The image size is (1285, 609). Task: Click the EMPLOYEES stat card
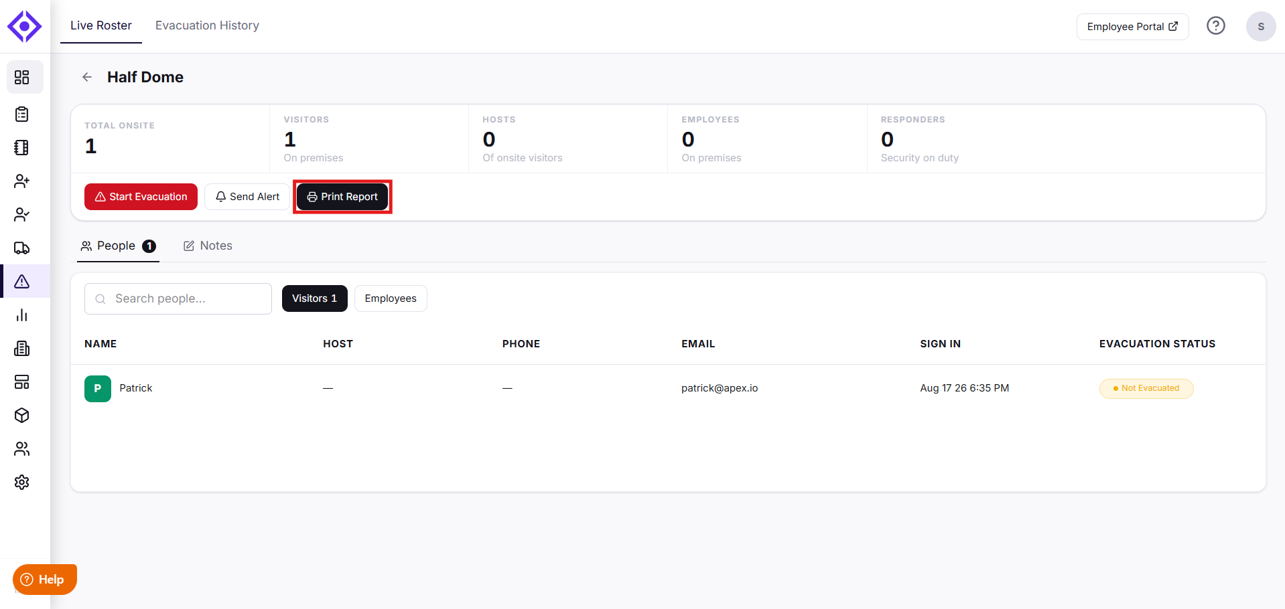tap(767, 139)
